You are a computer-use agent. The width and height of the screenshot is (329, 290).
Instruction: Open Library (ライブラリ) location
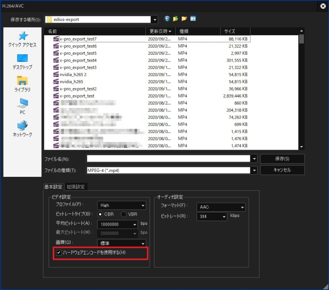(x=22, y=84)
